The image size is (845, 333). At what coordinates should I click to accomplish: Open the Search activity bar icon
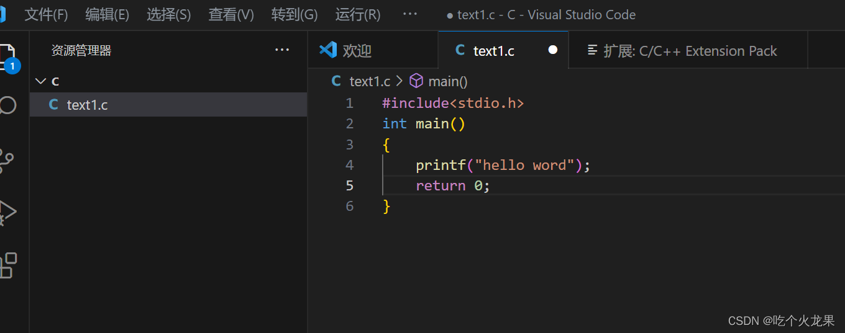7,105
